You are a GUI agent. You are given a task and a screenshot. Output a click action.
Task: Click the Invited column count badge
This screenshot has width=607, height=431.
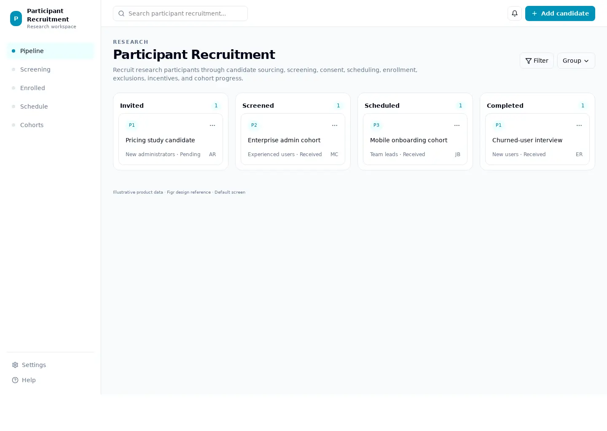216,106
